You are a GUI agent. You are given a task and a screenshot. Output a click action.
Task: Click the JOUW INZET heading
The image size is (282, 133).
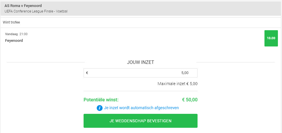[141, 62]
